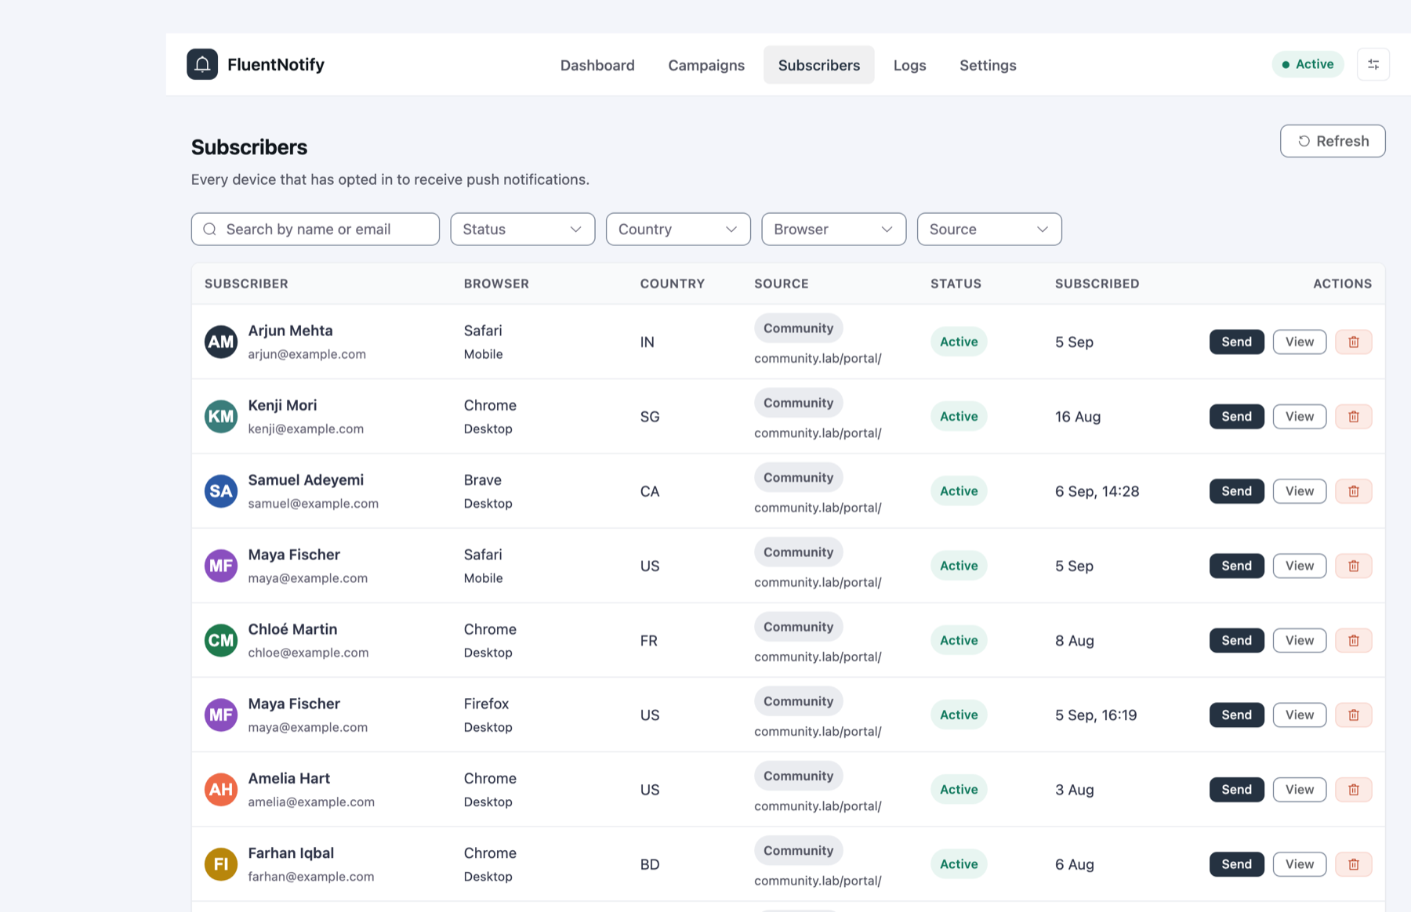Open the Country filter dropdown
Screen dimensions: 1411x912
click(678, 229)
